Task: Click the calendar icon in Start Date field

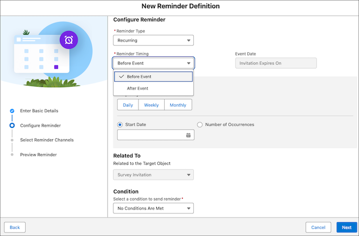Action: [188, 135]
